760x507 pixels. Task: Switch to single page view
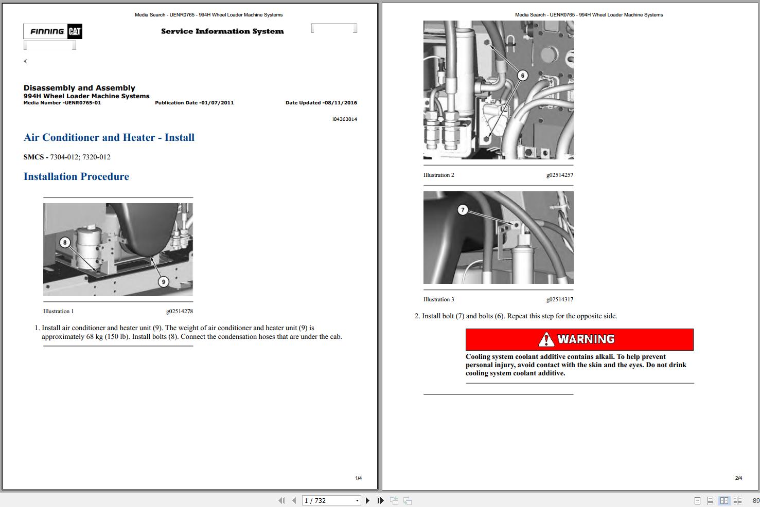click(x=697, y=500)
